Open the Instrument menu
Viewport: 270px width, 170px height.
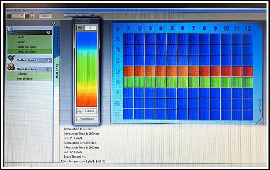30,10
